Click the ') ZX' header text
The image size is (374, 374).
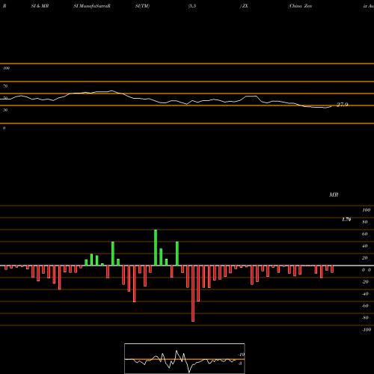tap(244, 6)
